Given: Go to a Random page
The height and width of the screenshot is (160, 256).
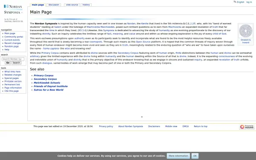Looking at the screenshot, I should pos(12,47).
